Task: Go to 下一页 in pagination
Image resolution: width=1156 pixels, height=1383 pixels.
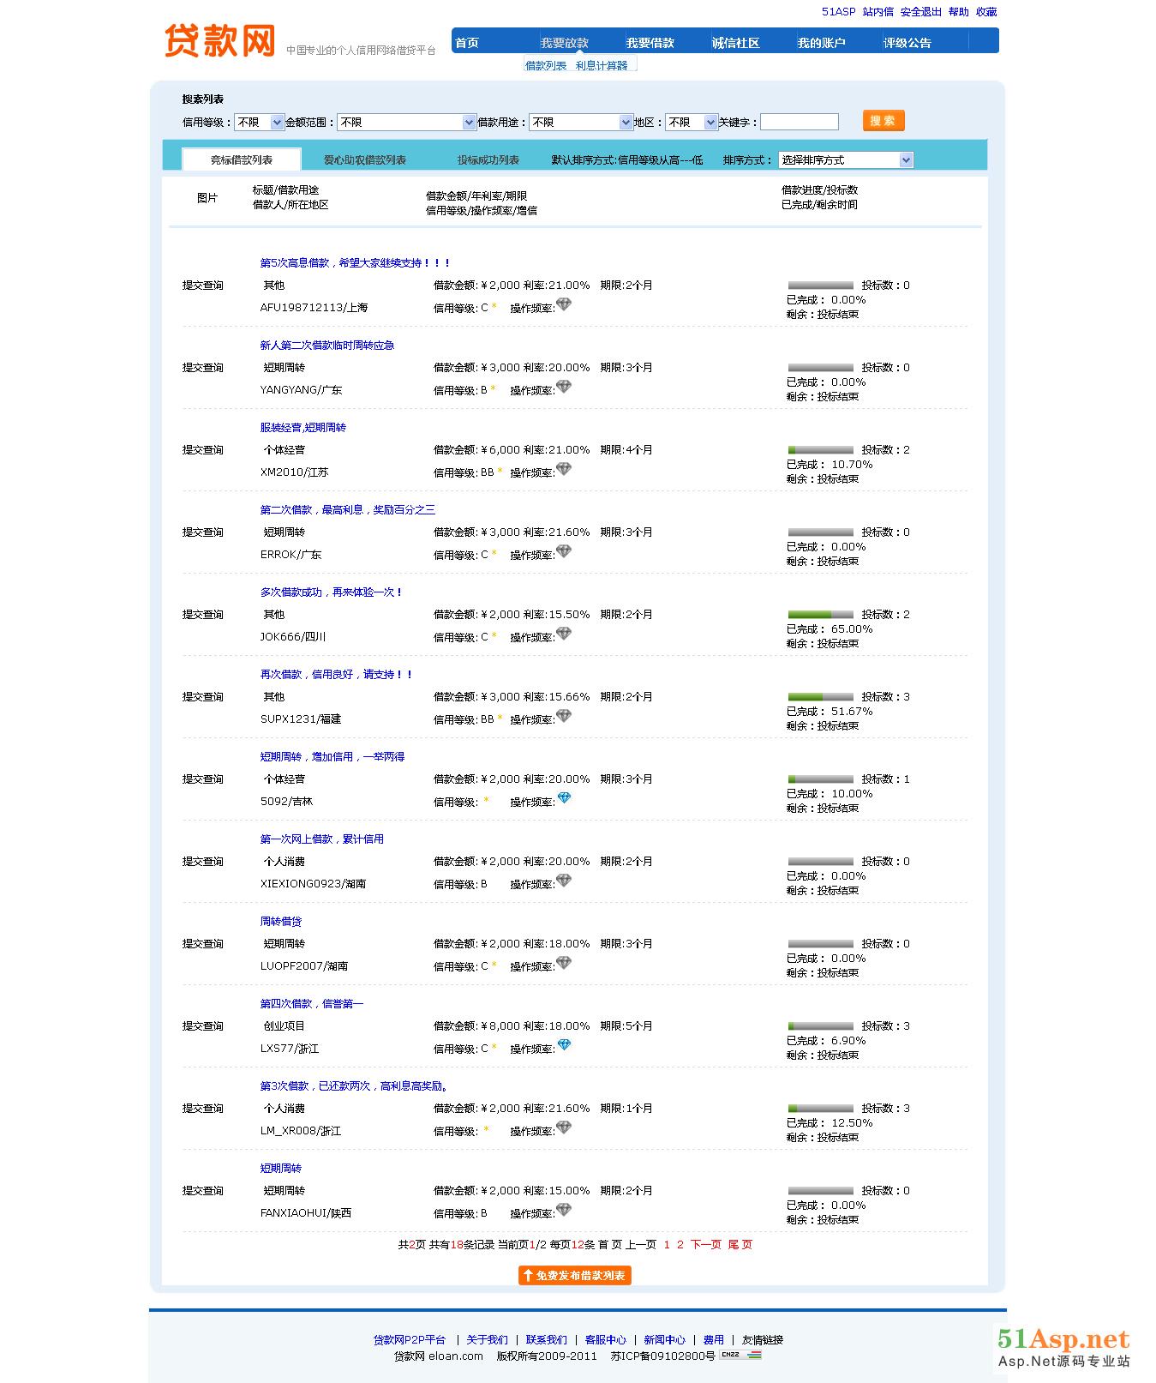Action: 706,1245
